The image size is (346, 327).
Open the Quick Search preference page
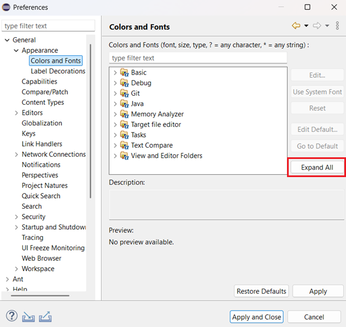tap(41, 196)
